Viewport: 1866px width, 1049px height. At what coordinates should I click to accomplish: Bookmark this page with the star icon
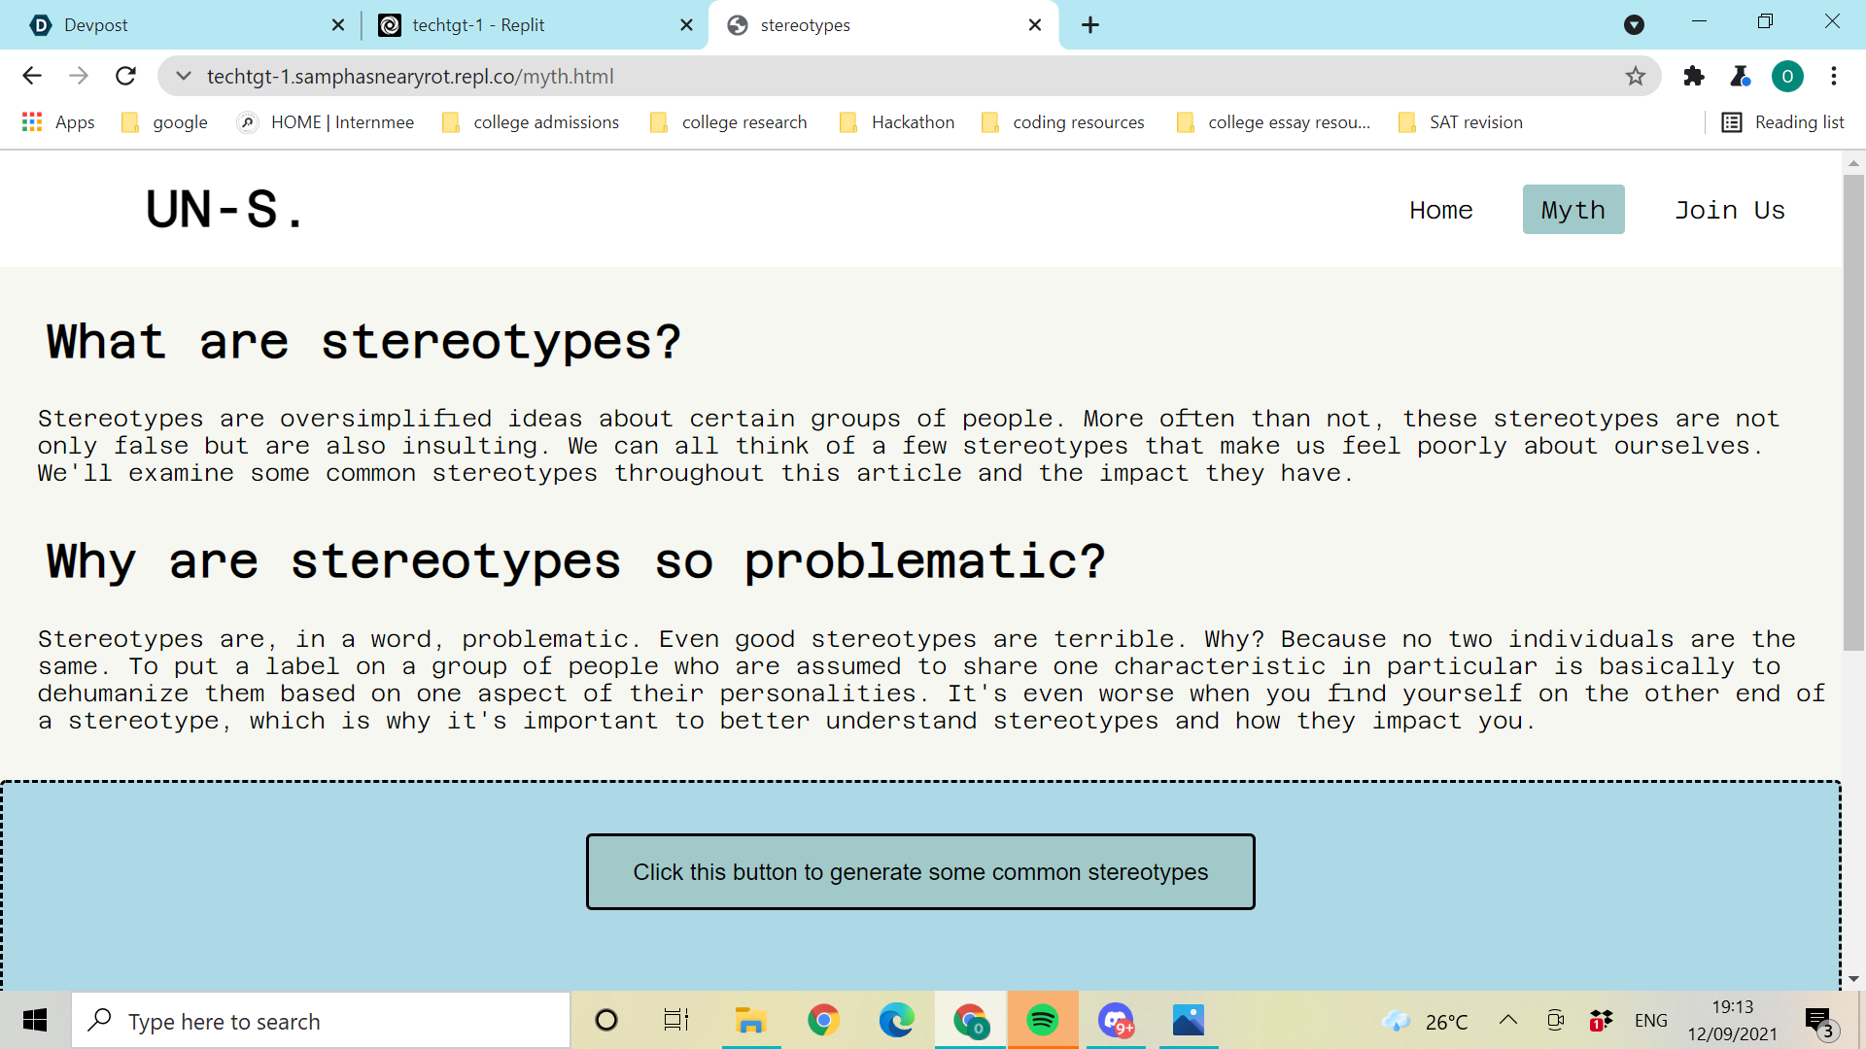[1636, 76]
